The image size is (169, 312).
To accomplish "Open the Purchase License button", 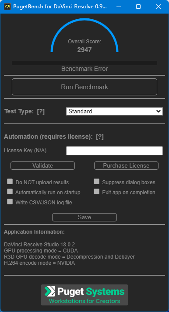I will 126,165.
